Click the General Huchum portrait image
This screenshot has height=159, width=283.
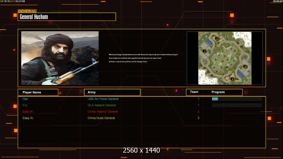[x=60, y=58]
